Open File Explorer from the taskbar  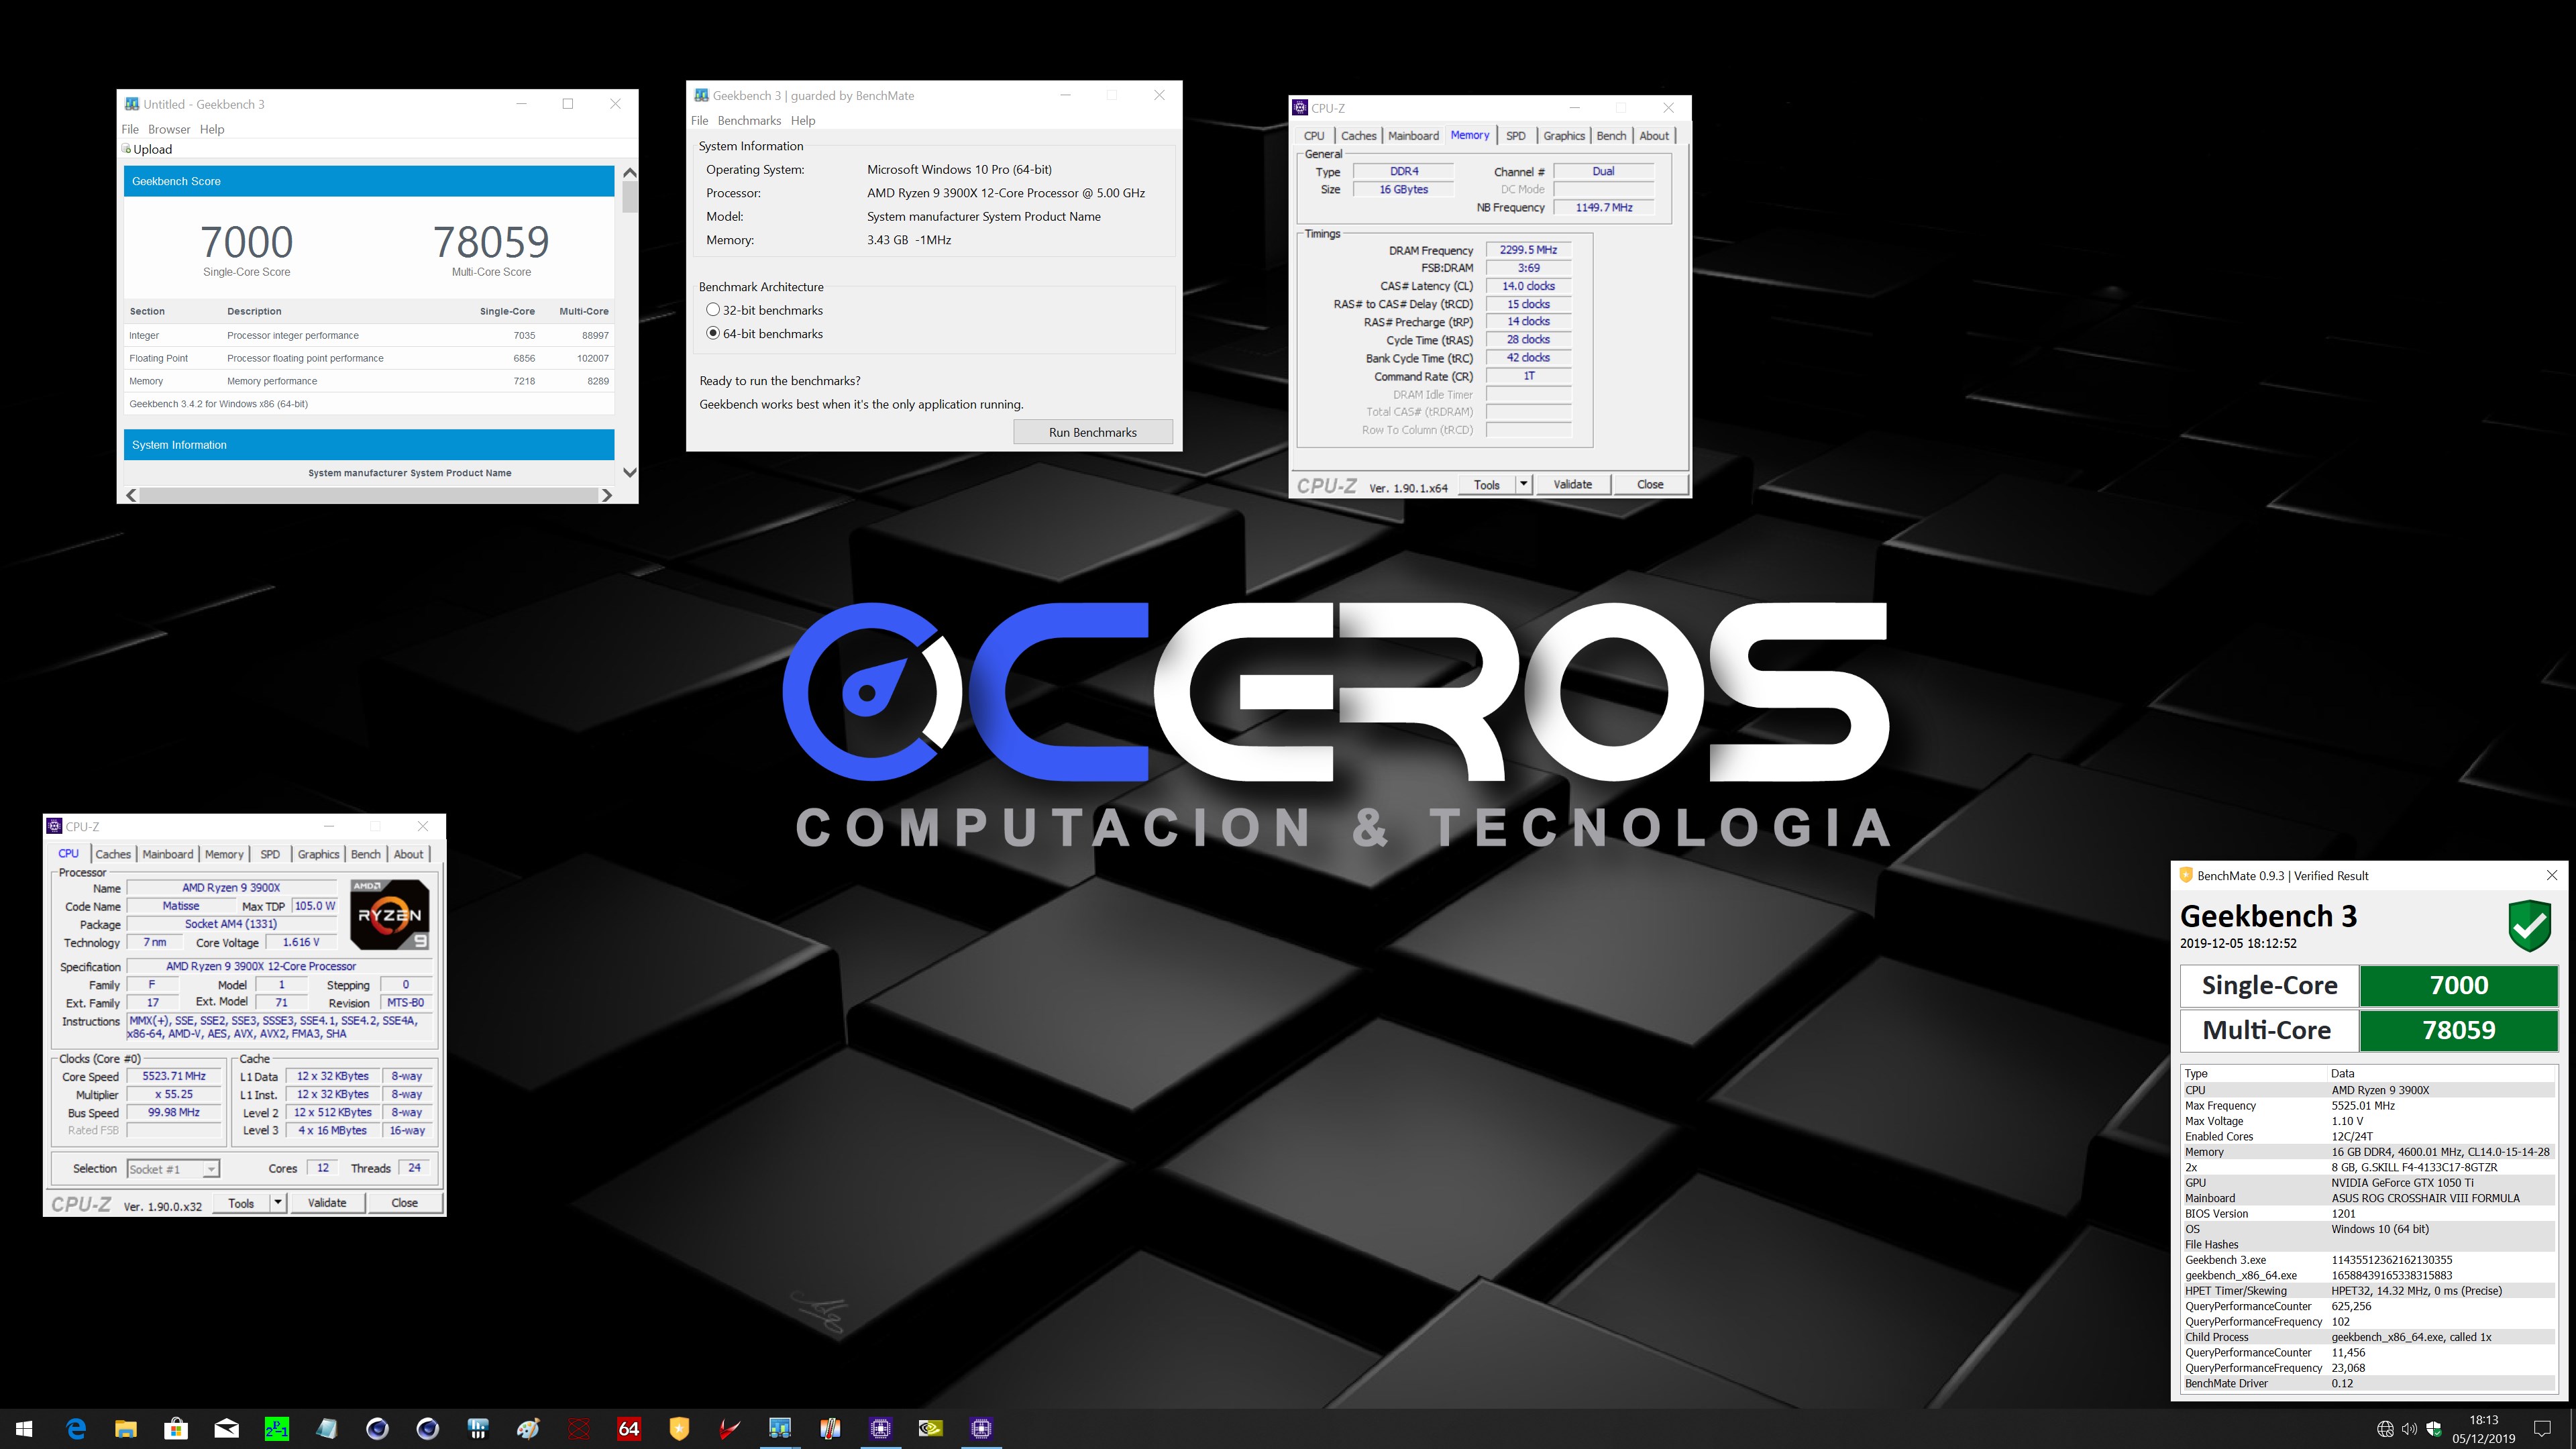[x=126, y=1428]
